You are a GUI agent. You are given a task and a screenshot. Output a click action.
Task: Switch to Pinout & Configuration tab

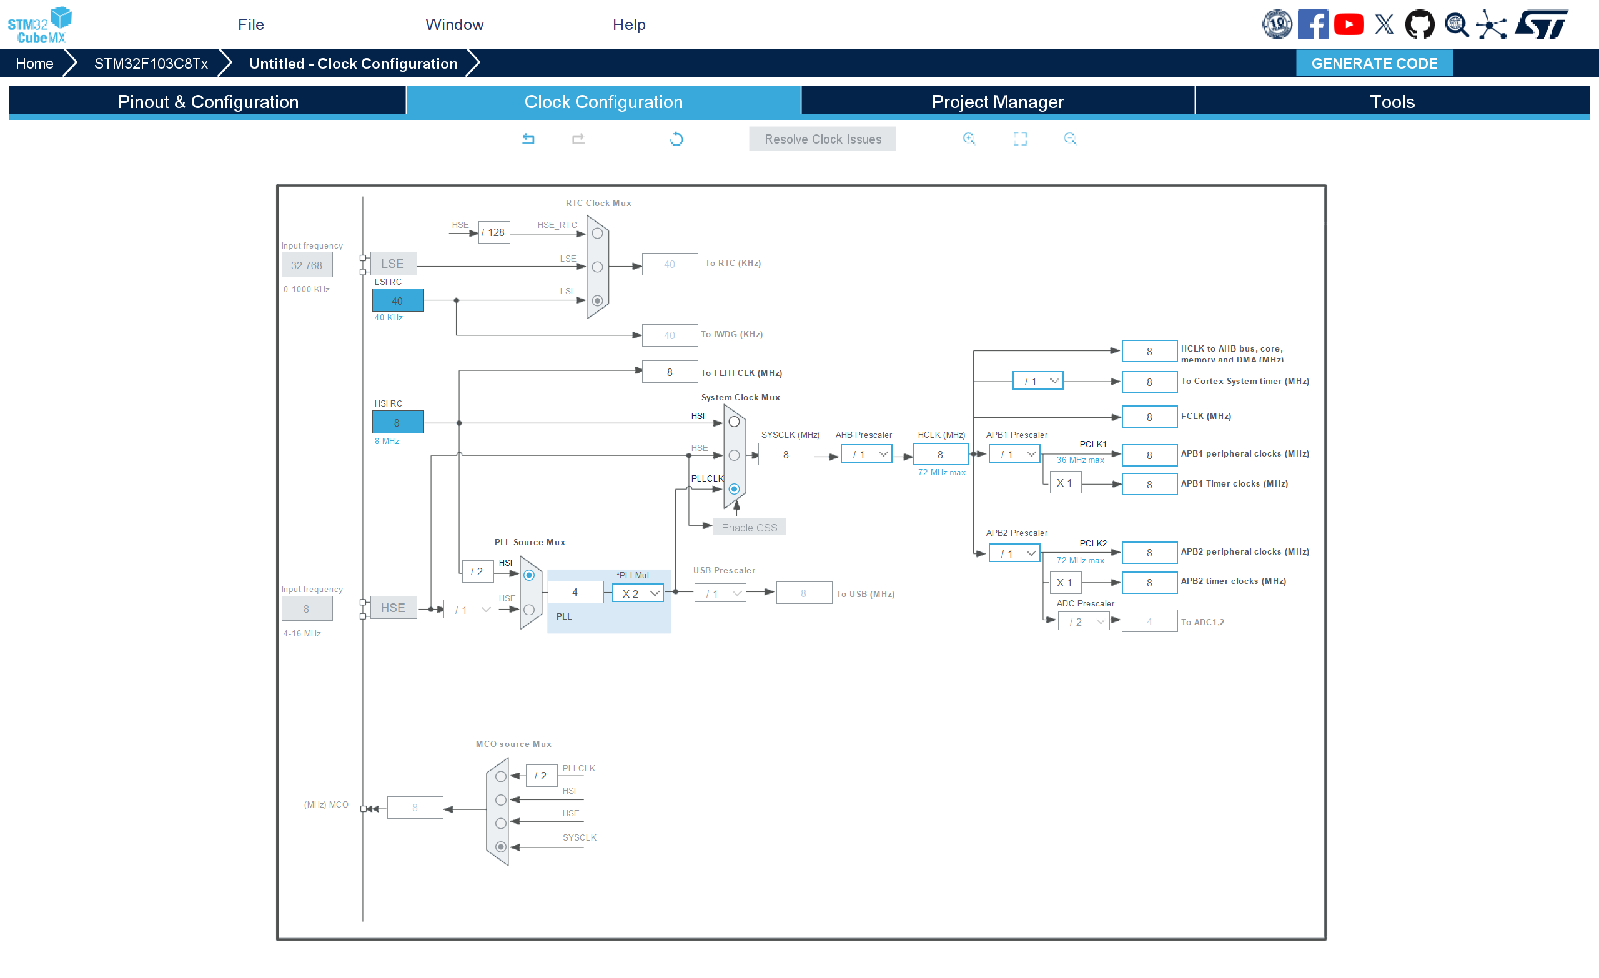(207, 102)
